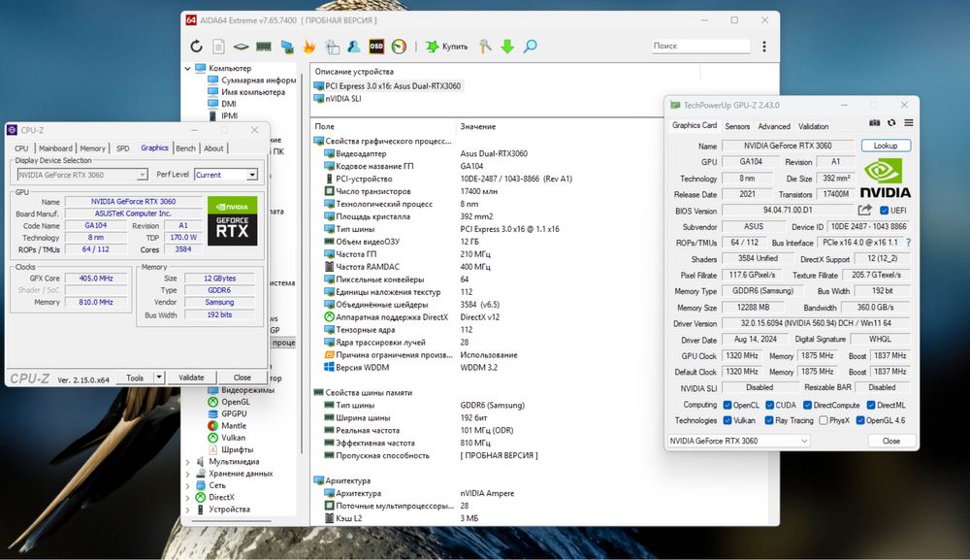Open the user profile icon in AIDA64 toolbar
Viewport: 970px width, 560px height.
(x=353, y=47)
